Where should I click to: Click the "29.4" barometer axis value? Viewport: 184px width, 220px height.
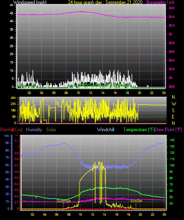pos(171,61)
